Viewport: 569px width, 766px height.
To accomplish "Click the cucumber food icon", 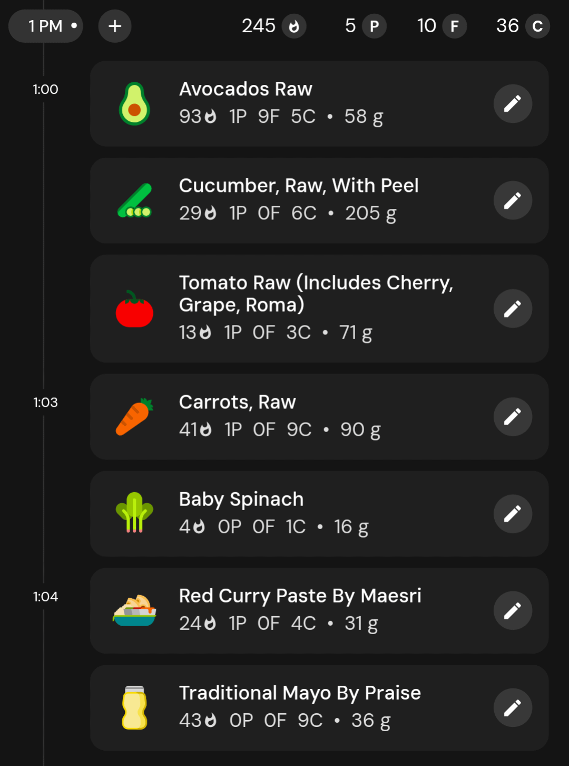I will point(134,201).
